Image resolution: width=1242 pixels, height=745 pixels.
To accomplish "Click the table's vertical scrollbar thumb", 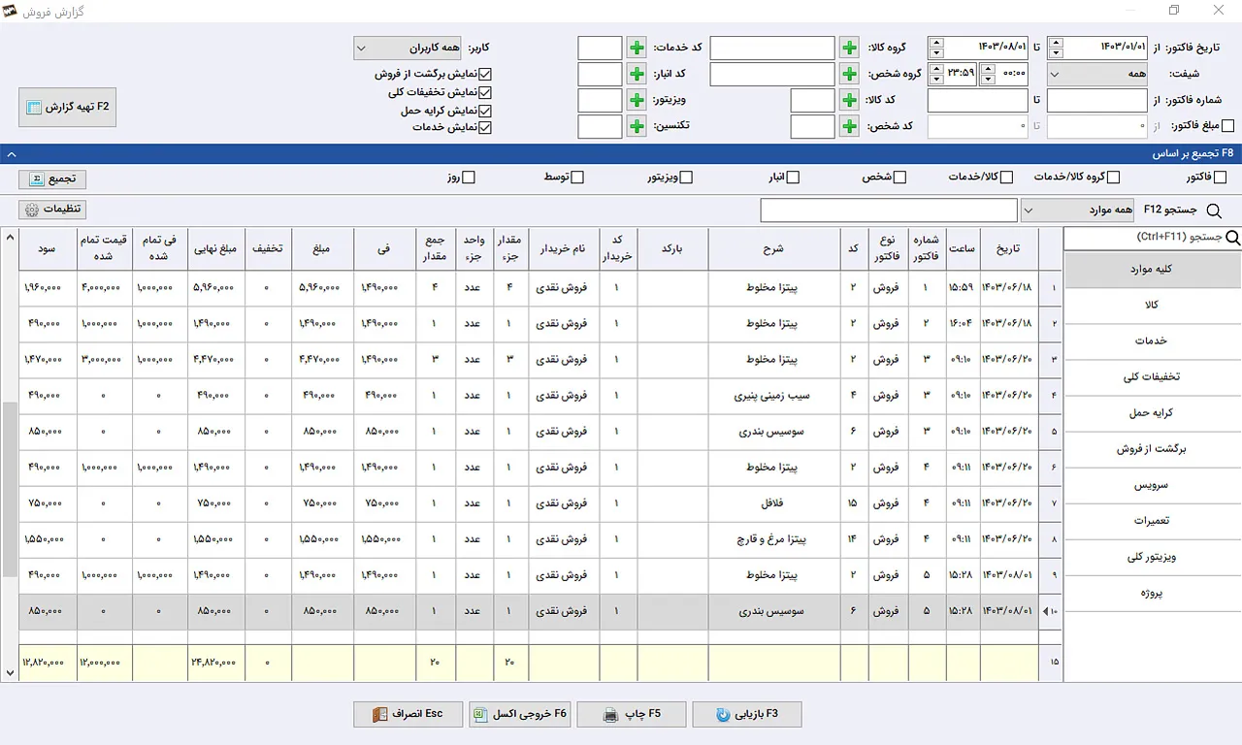I will click(x=10, y=490).
